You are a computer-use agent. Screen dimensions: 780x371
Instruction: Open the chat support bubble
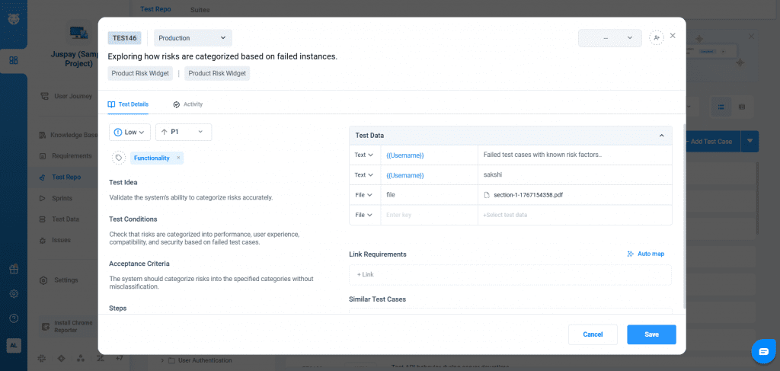pyautogui.click(x=762, y=351)
